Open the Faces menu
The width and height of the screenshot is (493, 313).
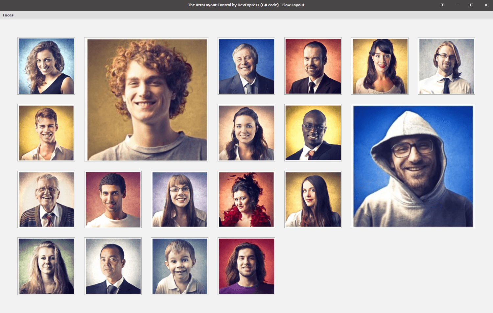click(8, 15)
